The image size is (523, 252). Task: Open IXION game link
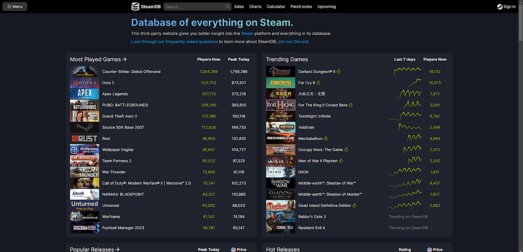(x=303, y=172)
